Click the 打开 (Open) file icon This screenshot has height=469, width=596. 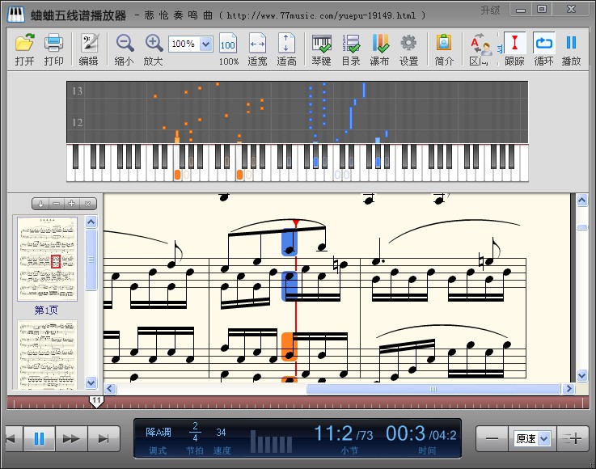(x=24, y=48)
